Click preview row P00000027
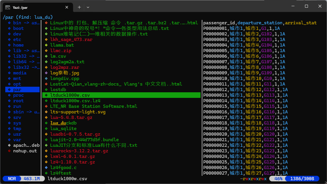 (x=245, y=173)
